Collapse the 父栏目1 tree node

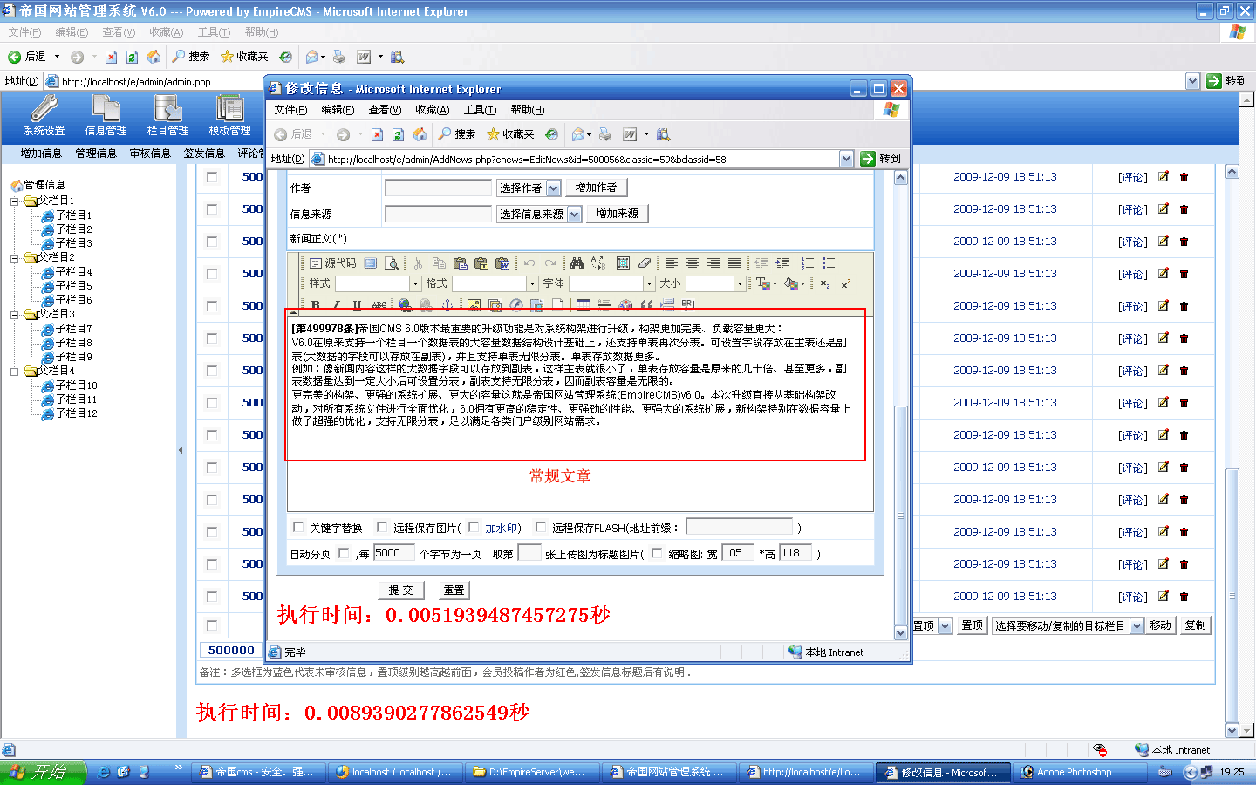(x=15, y=201)
